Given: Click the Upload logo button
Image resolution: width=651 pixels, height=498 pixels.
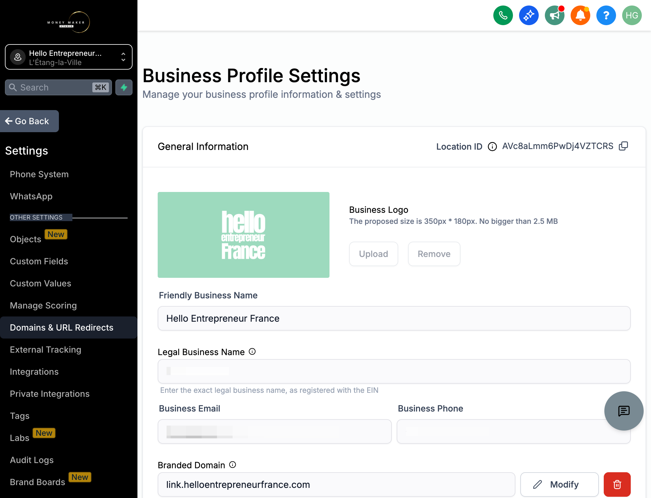Looking at the screenshot, I should tap(373, 254).
